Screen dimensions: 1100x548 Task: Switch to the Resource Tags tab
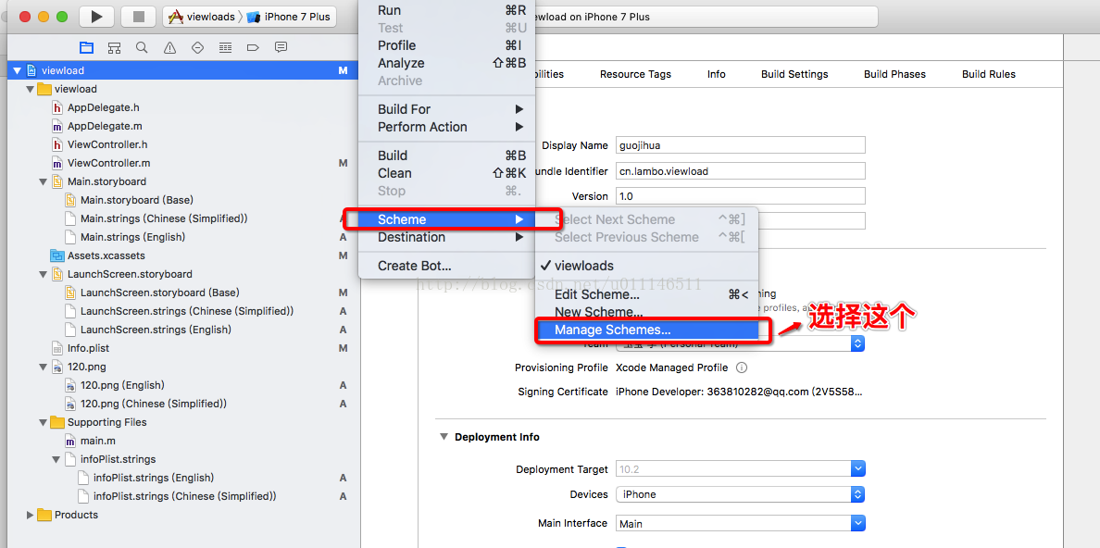(x=635, y=74)
